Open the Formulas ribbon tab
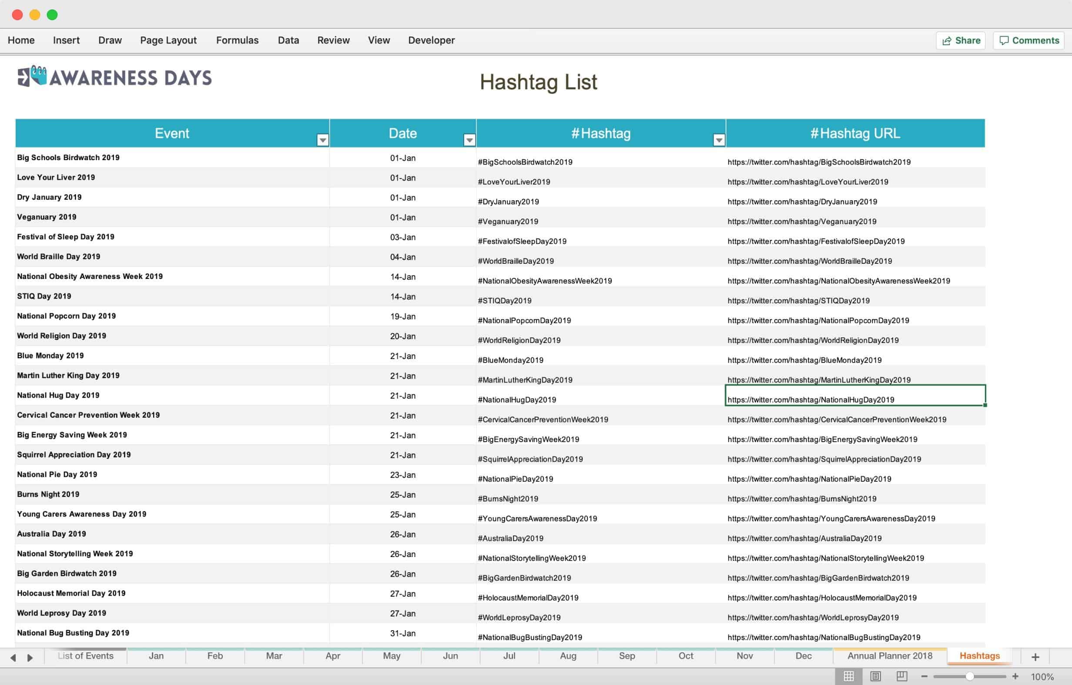Viewport: 1072px width, 685px height. pyautogui.click(x=237, y=40)
